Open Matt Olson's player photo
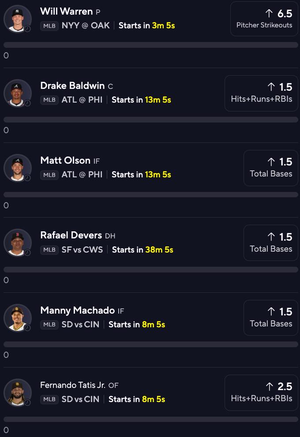300x437 pixels. [18, 168]
